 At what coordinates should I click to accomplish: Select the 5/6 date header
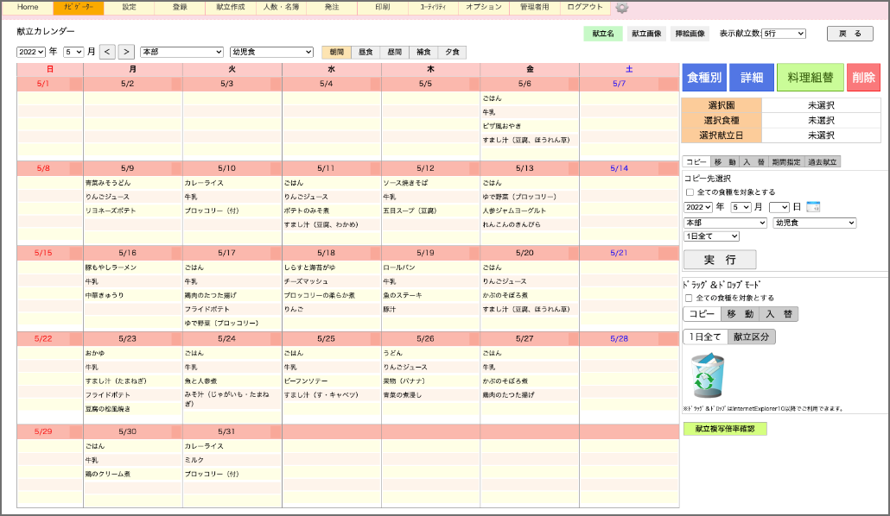click(524, 84)
